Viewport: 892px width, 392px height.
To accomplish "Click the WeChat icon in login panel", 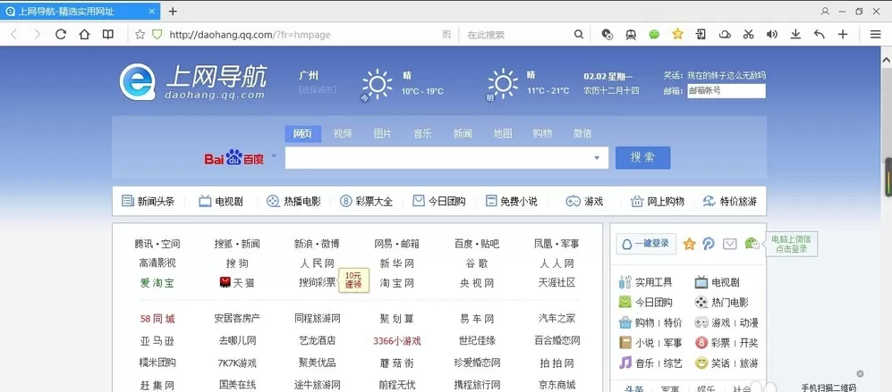I will [752, 244].
